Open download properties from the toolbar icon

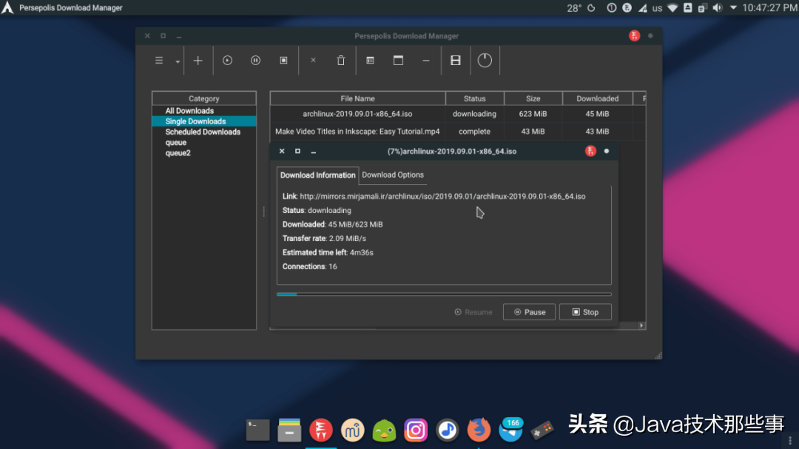click(370, 60)
